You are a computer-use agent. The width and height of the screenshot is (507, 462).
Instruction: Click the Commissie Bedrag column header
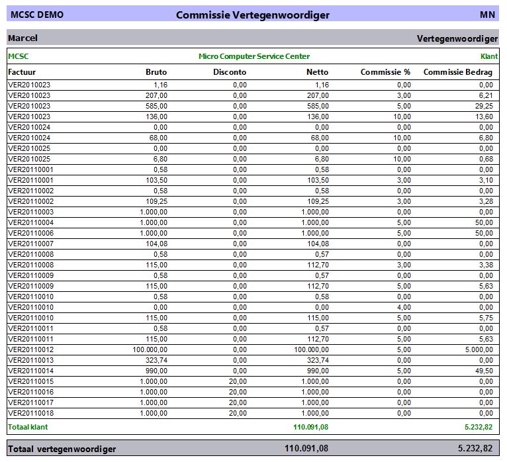pos(458,71)
